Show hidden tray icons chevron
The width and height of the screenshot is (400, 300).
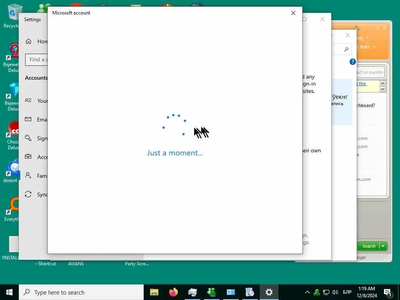pyautogui.click(x=307, y=292)
